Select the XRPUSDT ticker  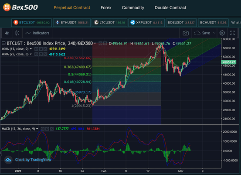tap(146, 23)
